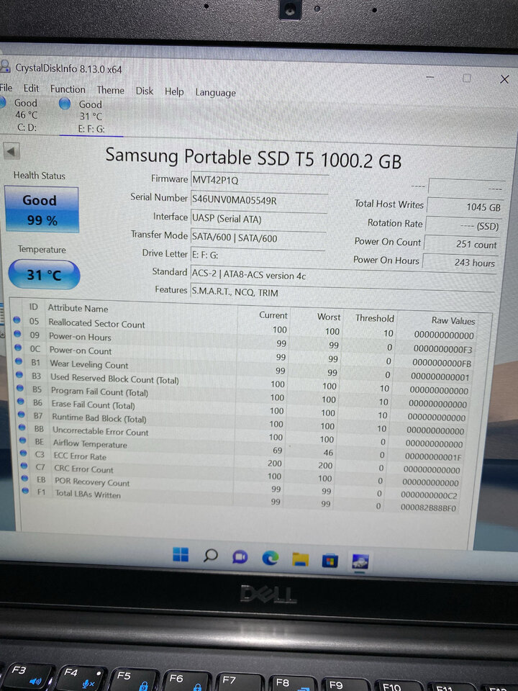The height and width of the screenshot is (691, 518).
Task: Open Microsoft Store taskbar icon
Action: coord(330,561)
